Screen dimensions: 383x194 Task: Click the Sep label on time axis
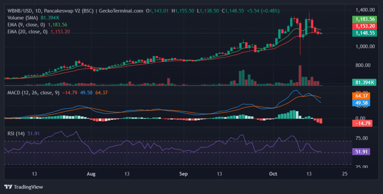point(183,174)
